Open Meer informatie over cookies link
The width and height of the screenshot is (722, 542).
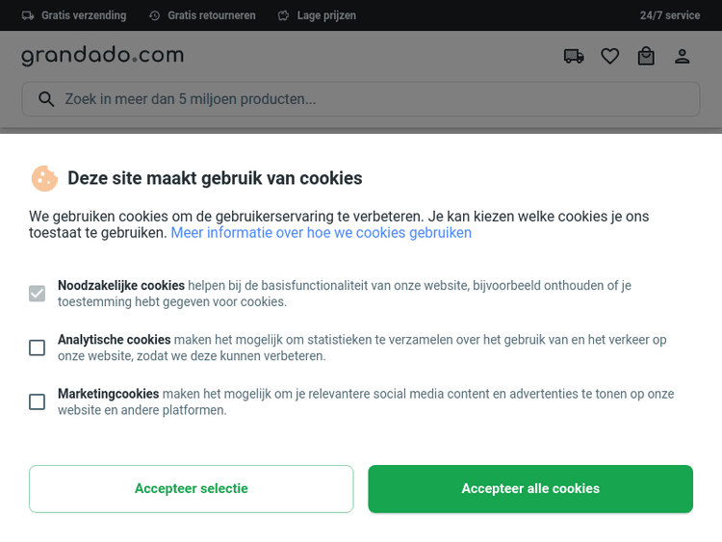click(x=321, y=233)
